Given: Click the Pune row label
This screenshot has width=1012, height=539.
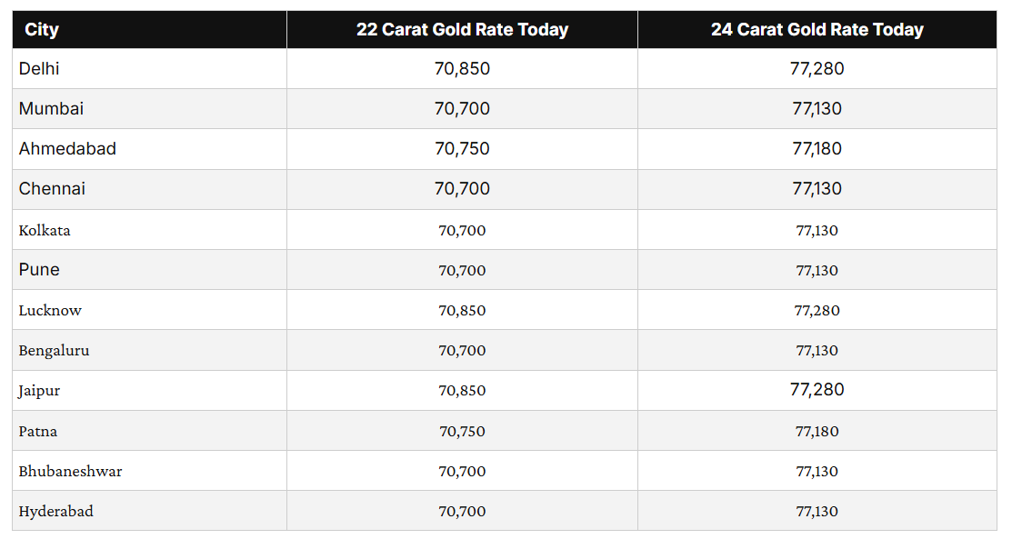Looking at the screenshot, I should click(x=39, y=270).
